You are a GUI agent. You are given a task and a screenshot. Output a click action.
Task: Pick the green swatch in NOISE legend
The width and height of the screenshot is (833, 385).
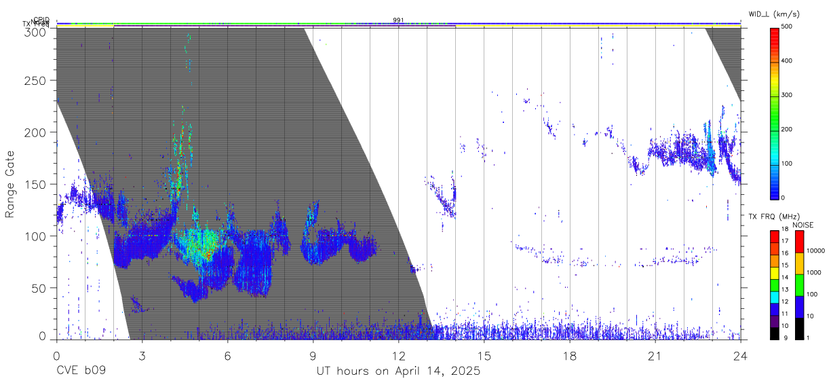pyautogui.click(x=799, y=285)
